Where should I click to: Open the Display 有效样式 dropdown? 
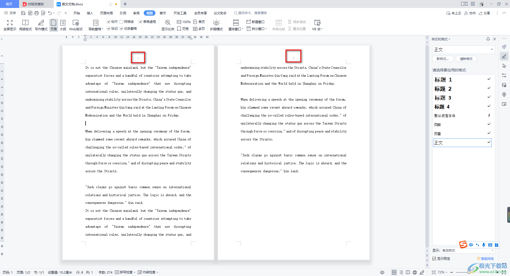tap(468, 251)
